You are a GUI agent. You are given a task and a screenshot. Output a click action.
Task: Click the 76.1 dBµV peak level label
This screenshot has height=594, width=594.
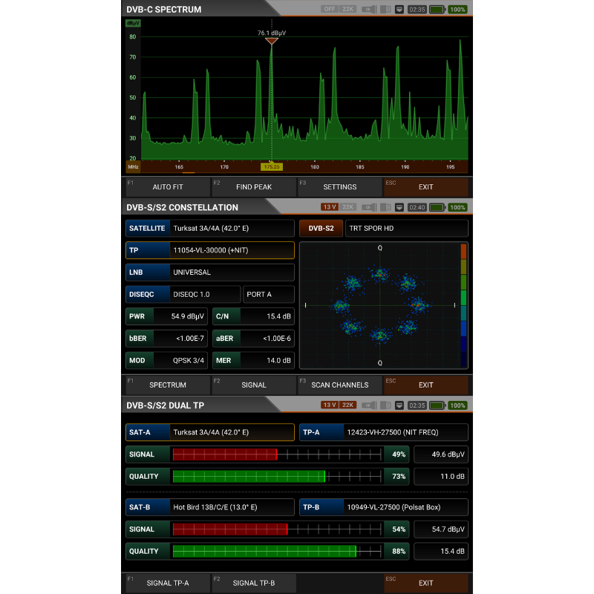(272, 33)
